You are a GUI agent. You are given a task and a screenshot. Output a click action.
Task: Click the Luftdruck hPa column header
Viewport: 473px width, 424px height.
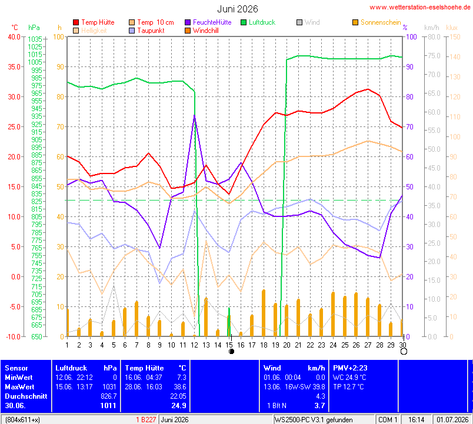(86, 368)
